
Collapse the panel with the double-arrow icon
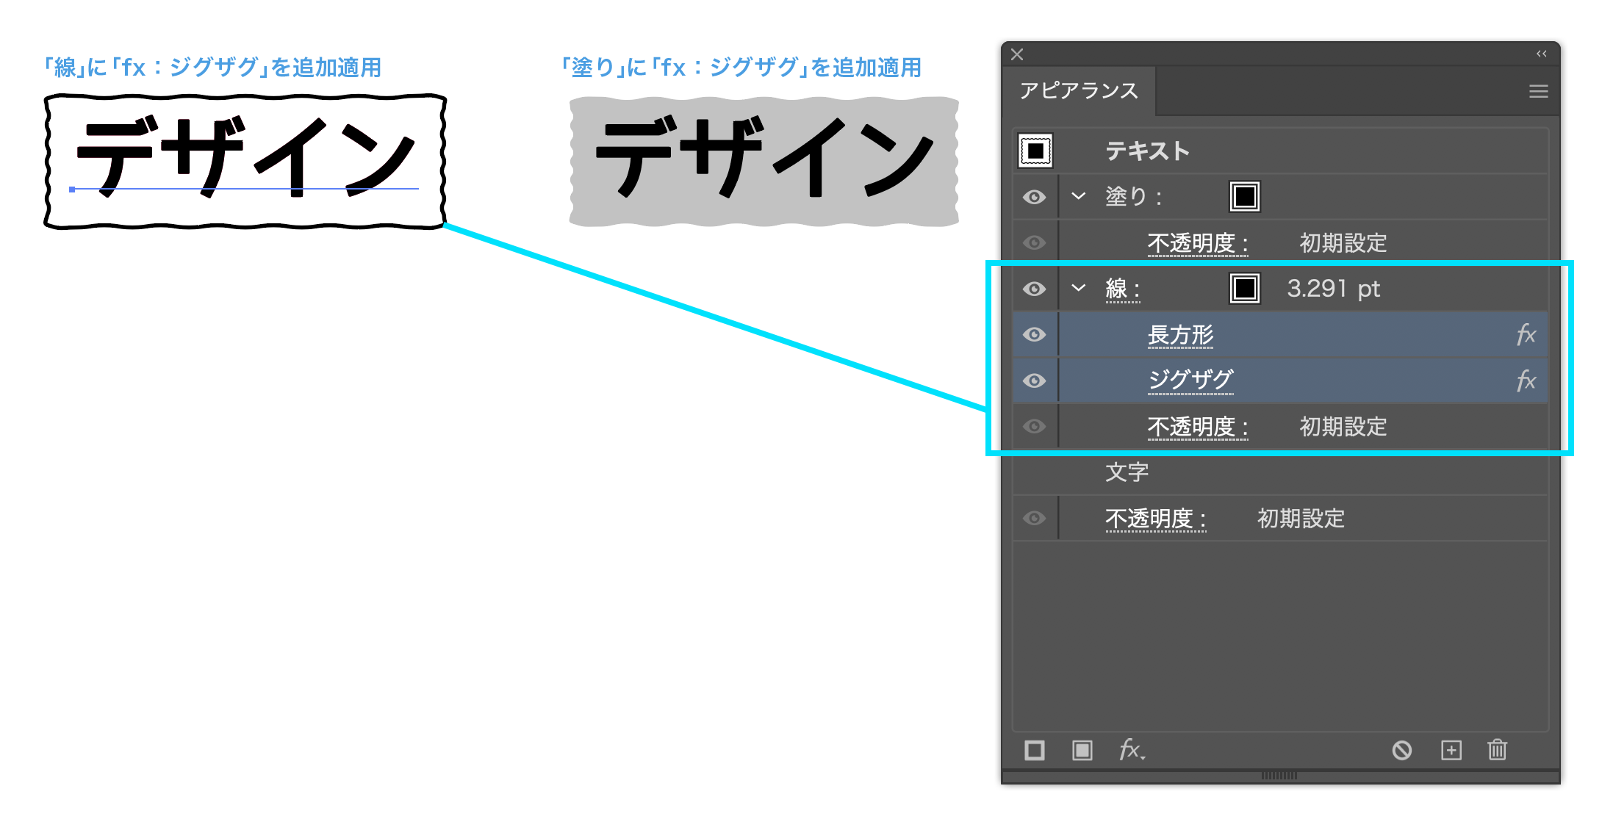pyautogui.click(x=1542, y=54)
